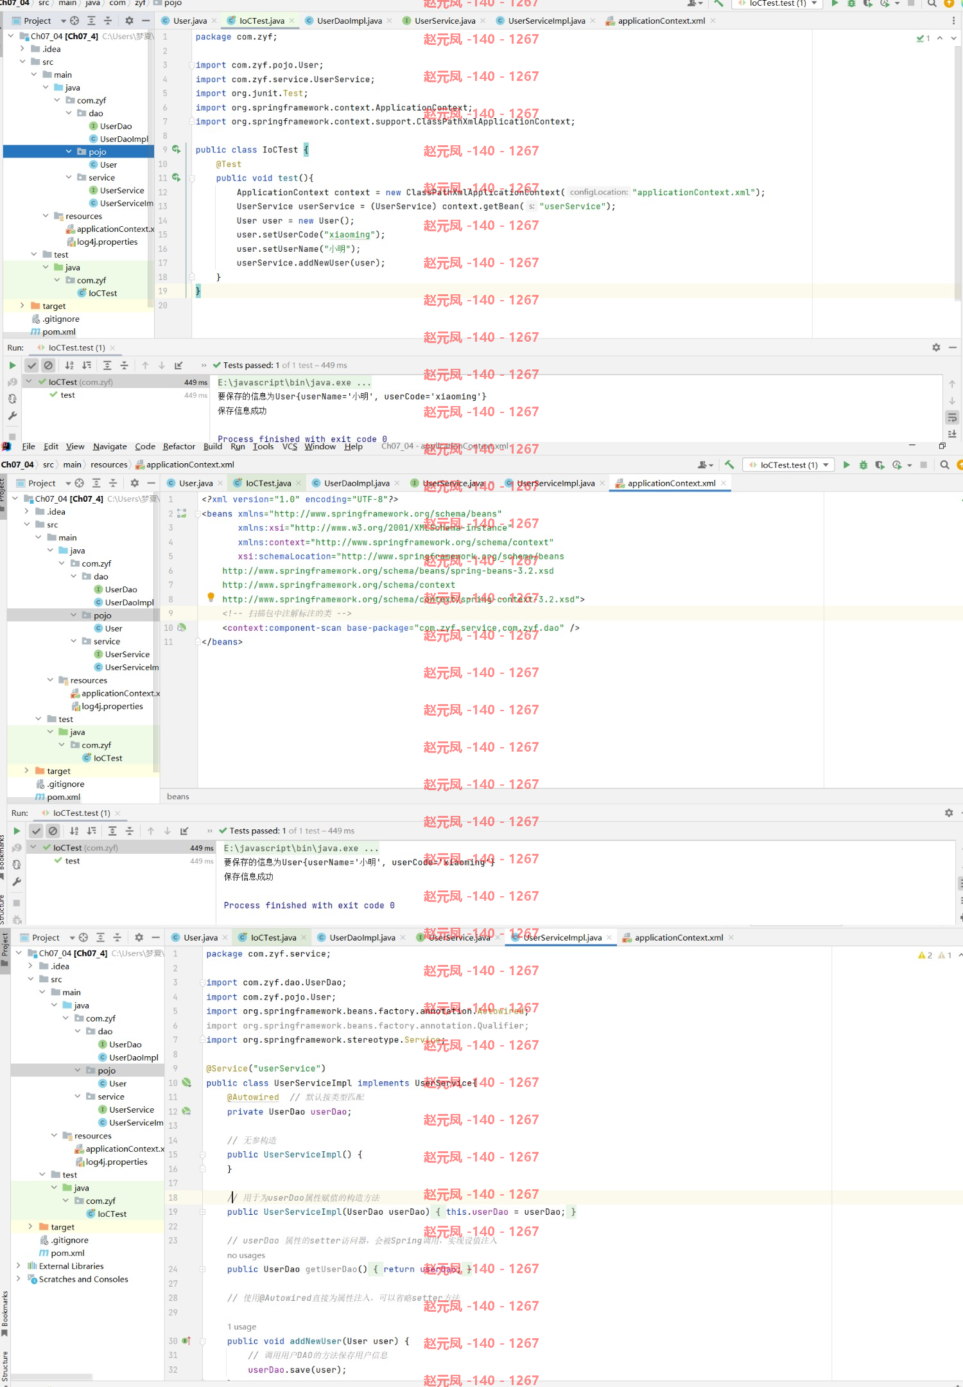Screen dimensions: 963x1387
Task: Open Bookmarks tool window button in UserServiceImpl.java window
Action: 4,1313
